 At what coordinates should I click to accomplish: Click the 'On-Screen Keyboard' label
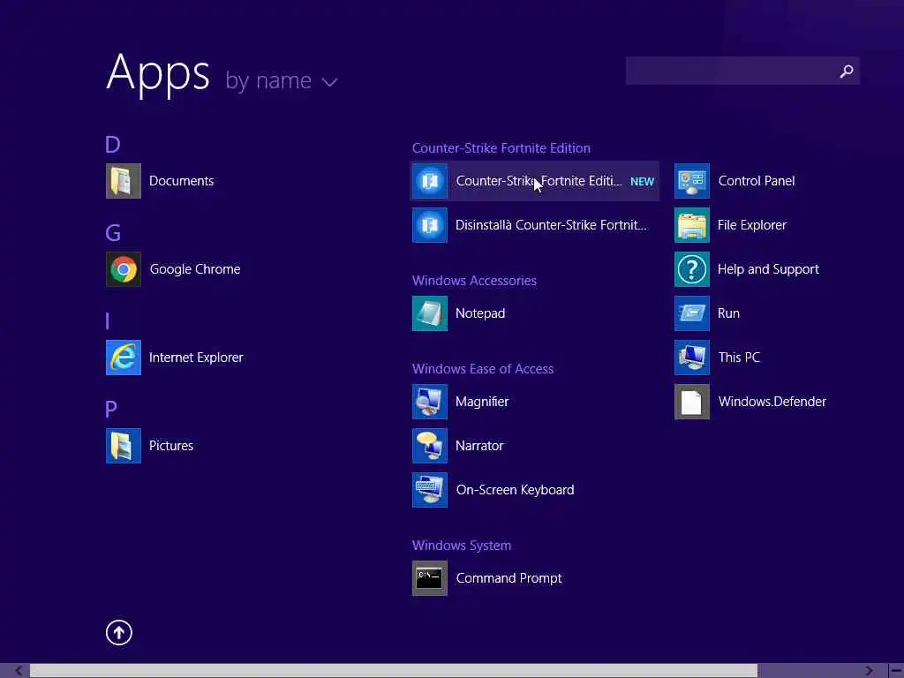(x=515, y=490)
